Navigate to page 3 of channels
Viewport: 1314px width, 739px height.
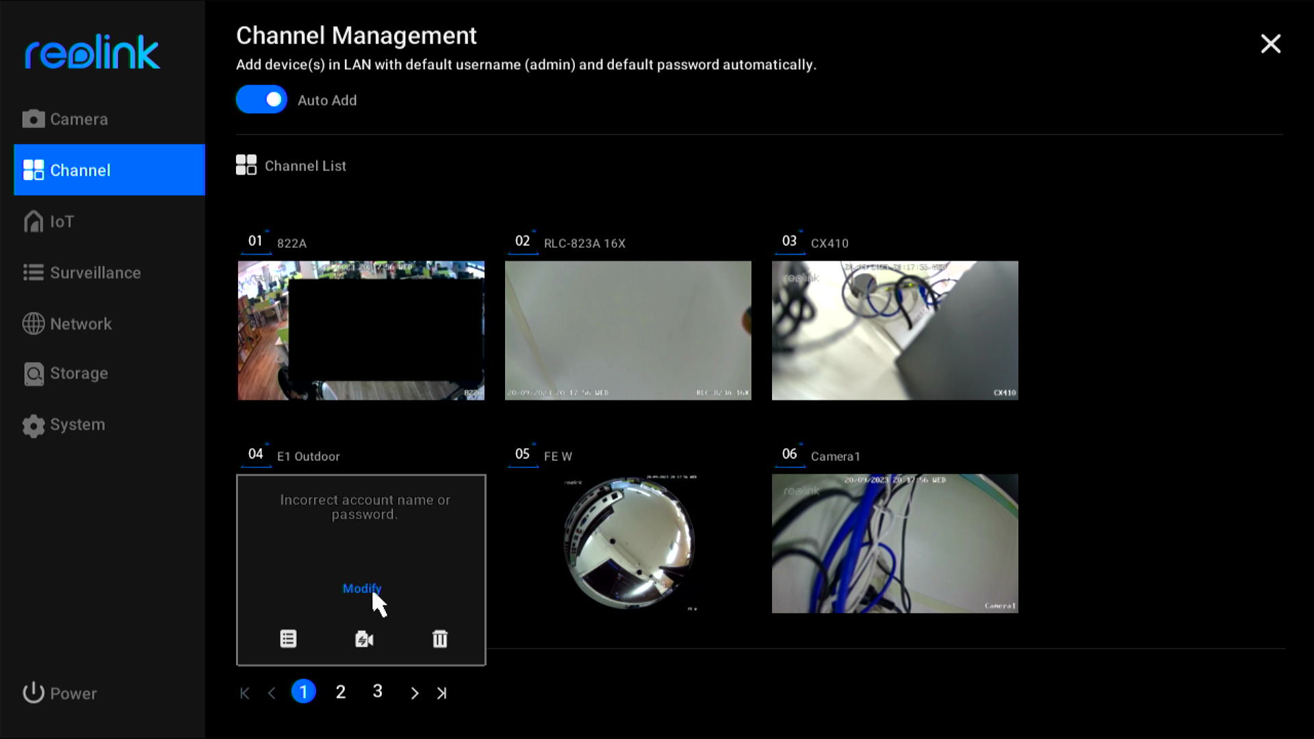378,692
